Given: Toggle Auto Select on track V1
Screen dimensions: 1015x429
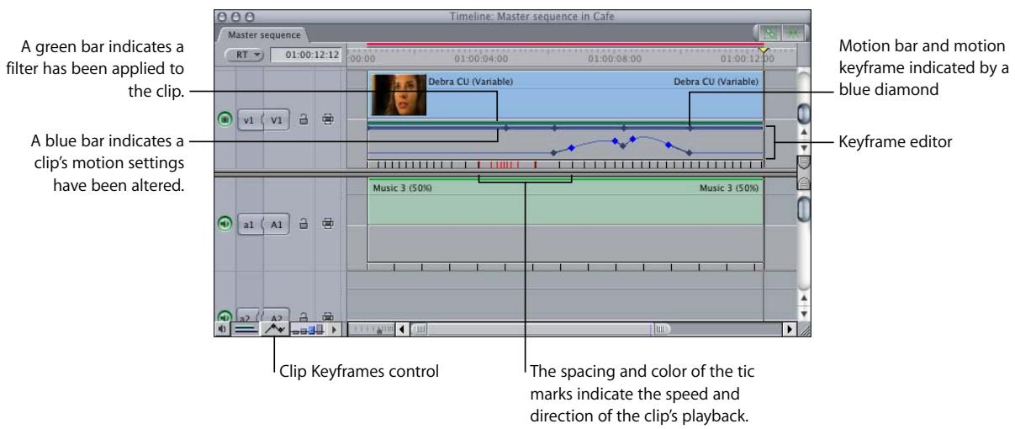Looking at the screenshot, I should (x=326, y=120).
